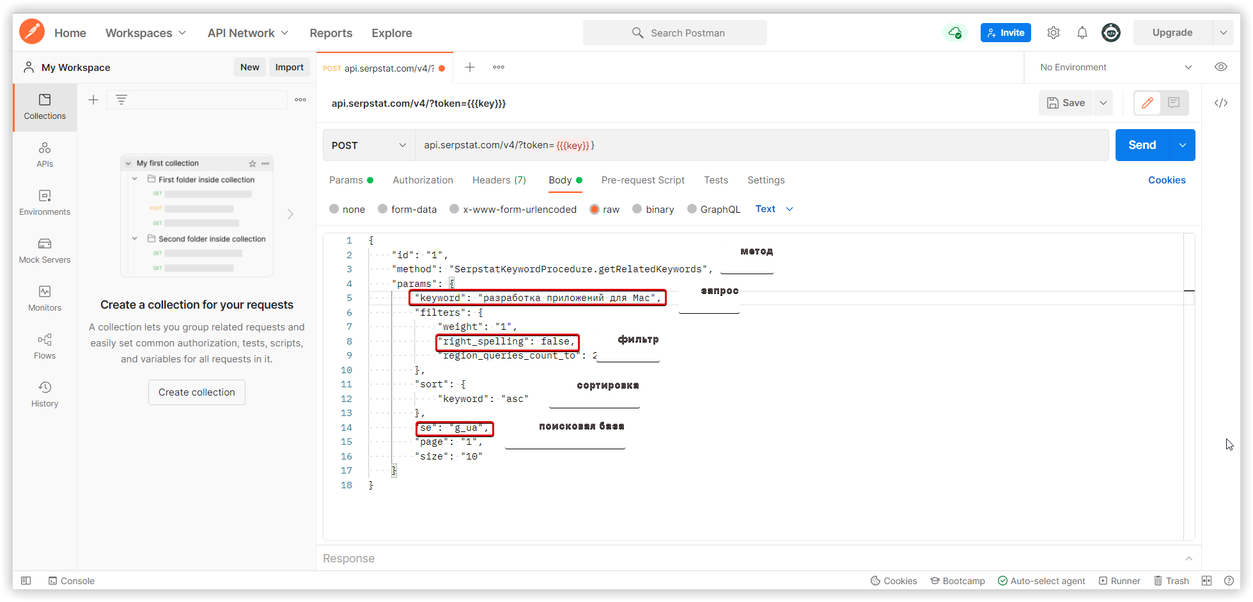Click the request URL input field
Screen dimensions: 1253x602
(x=761, y=145)
